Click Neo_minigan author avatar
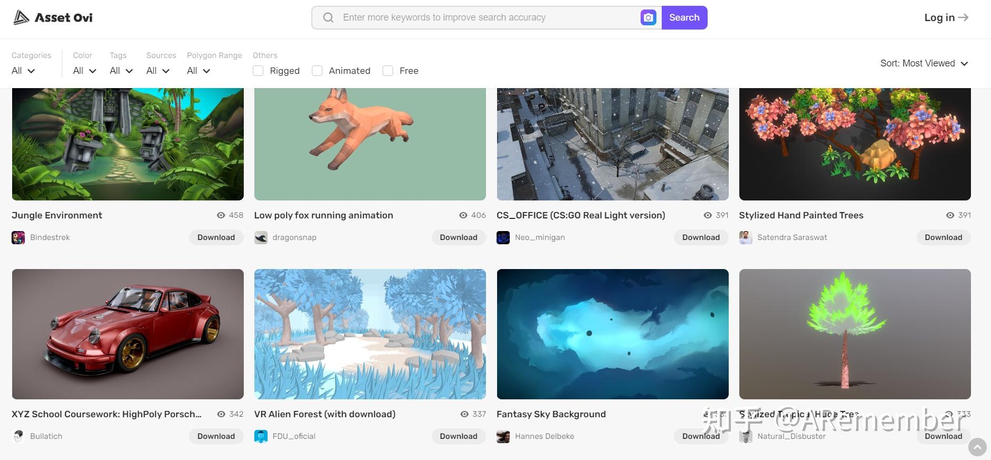 (x=503, y=237)
